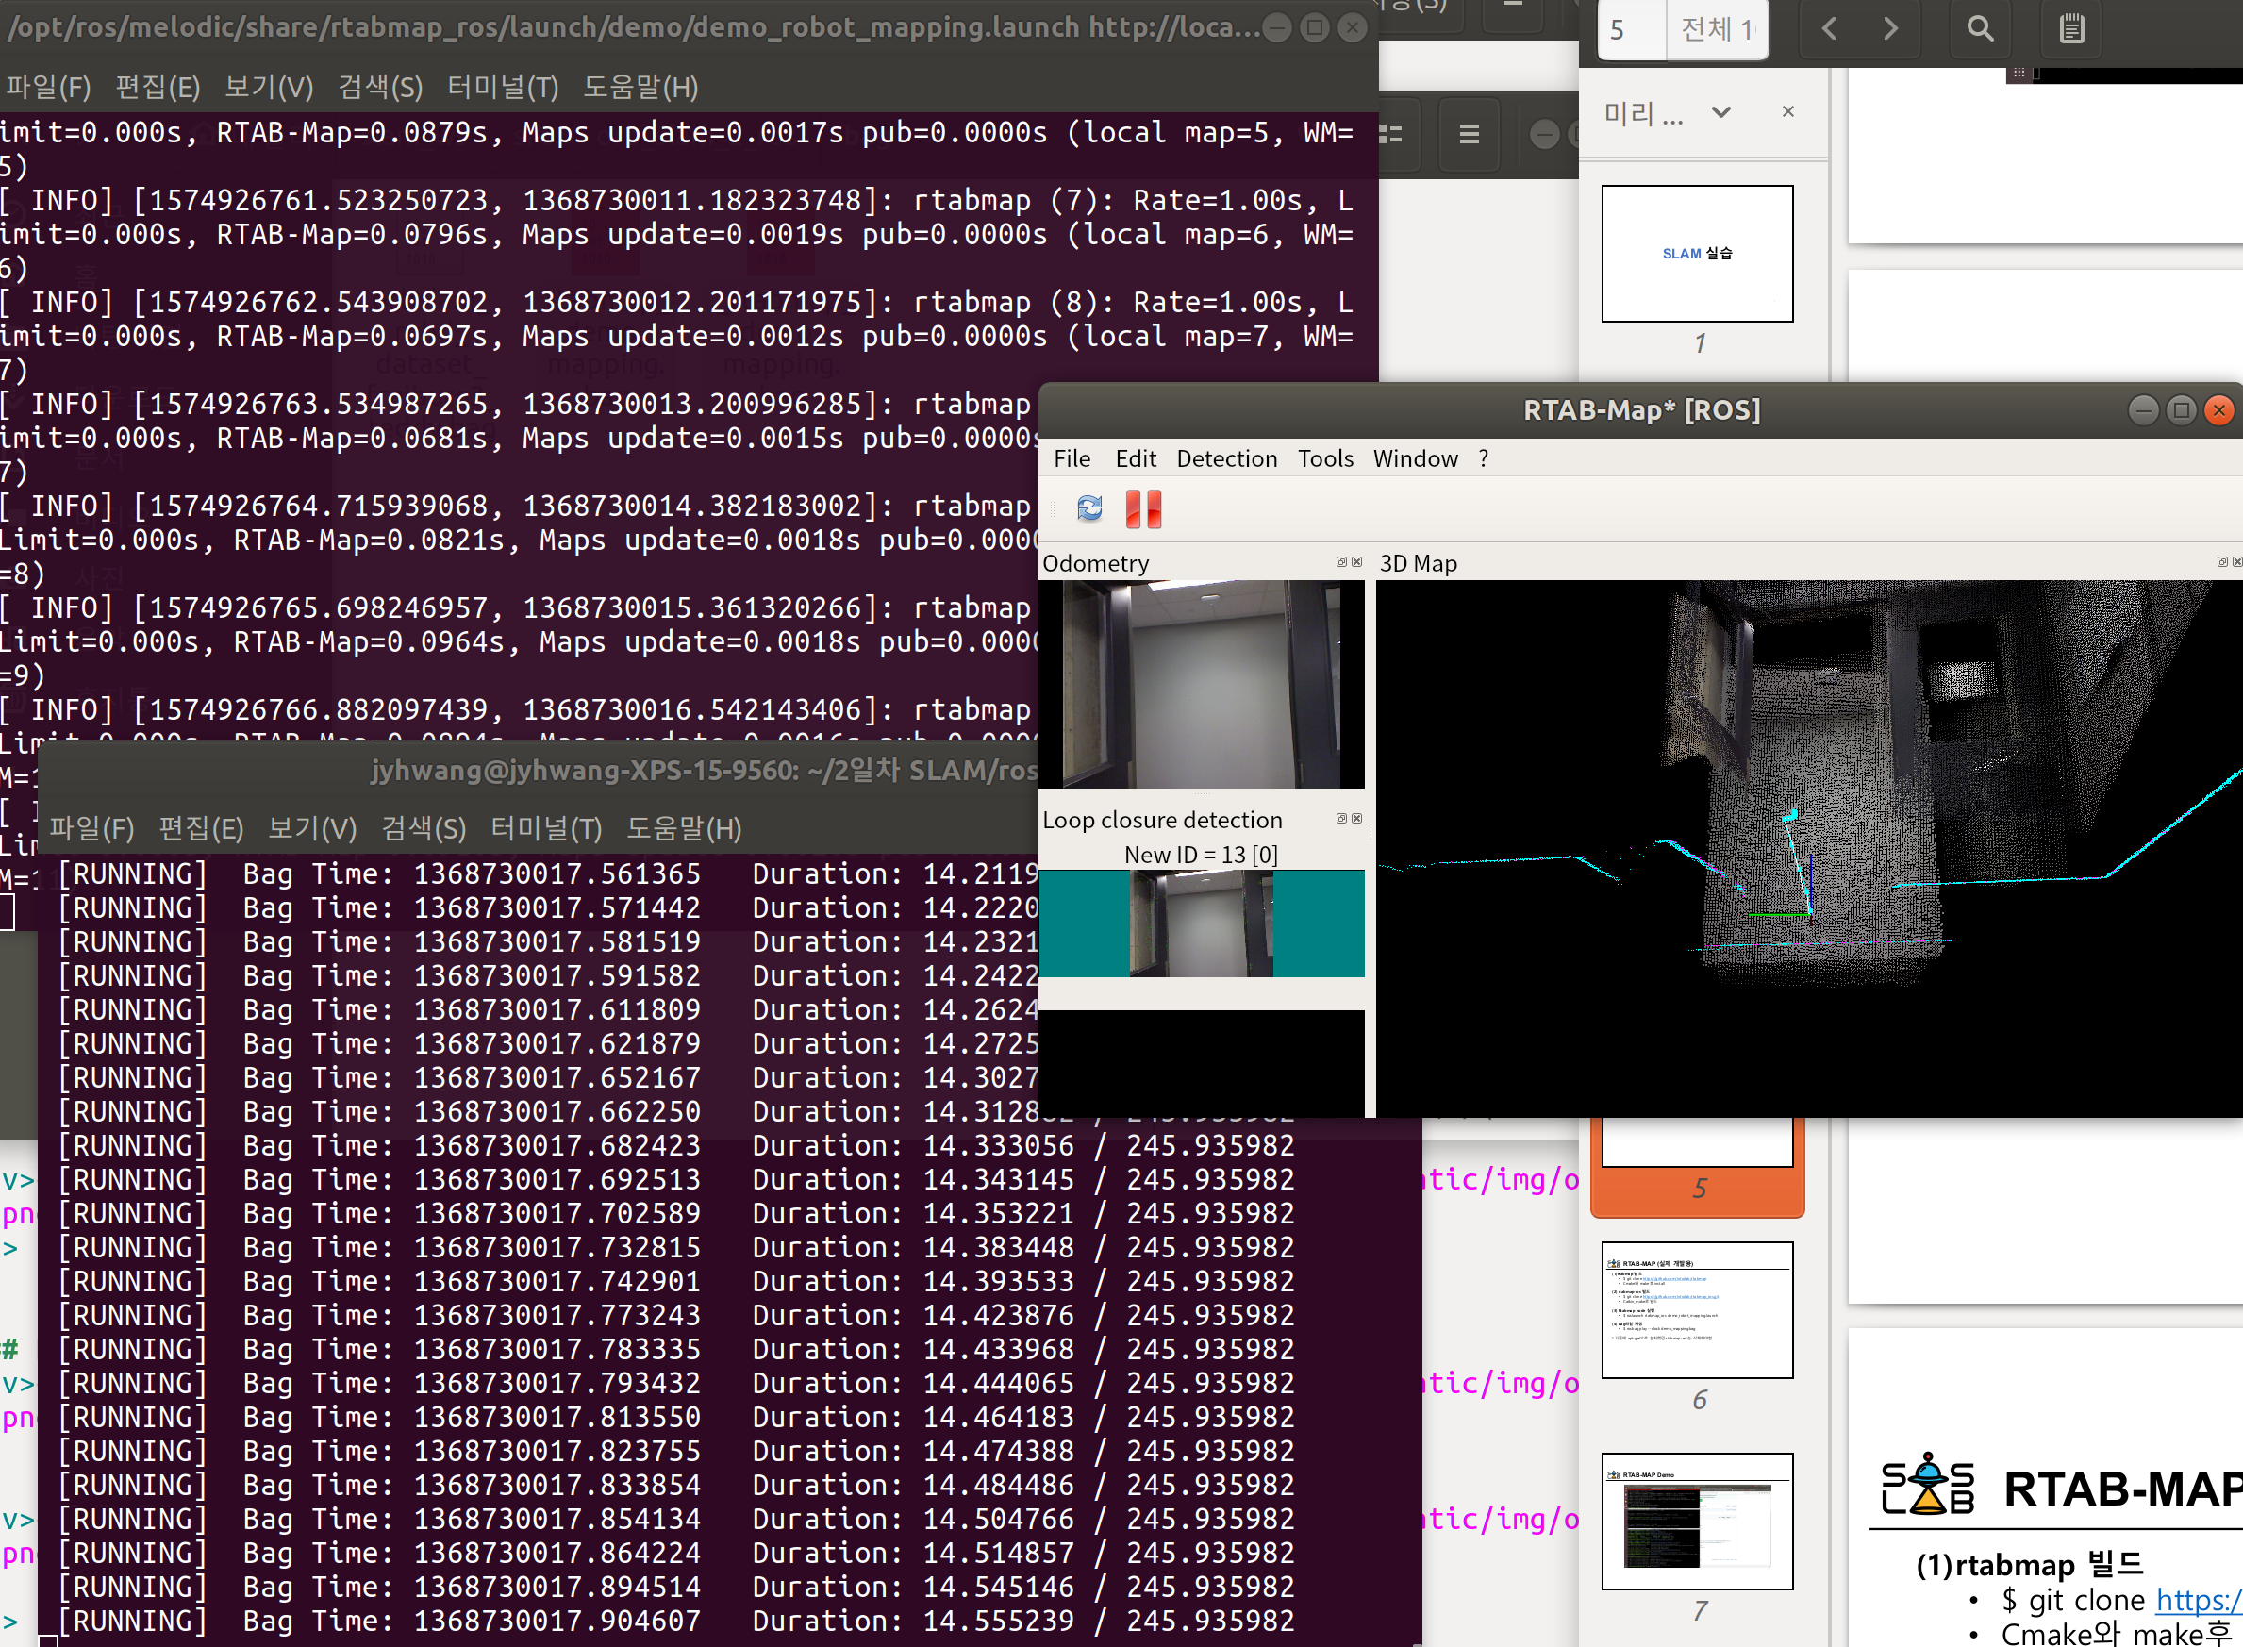Image resolution: width=2243 pixels, height=1647 pixels.
Task: Click the https git clone link
Action: (2197, 1600)
